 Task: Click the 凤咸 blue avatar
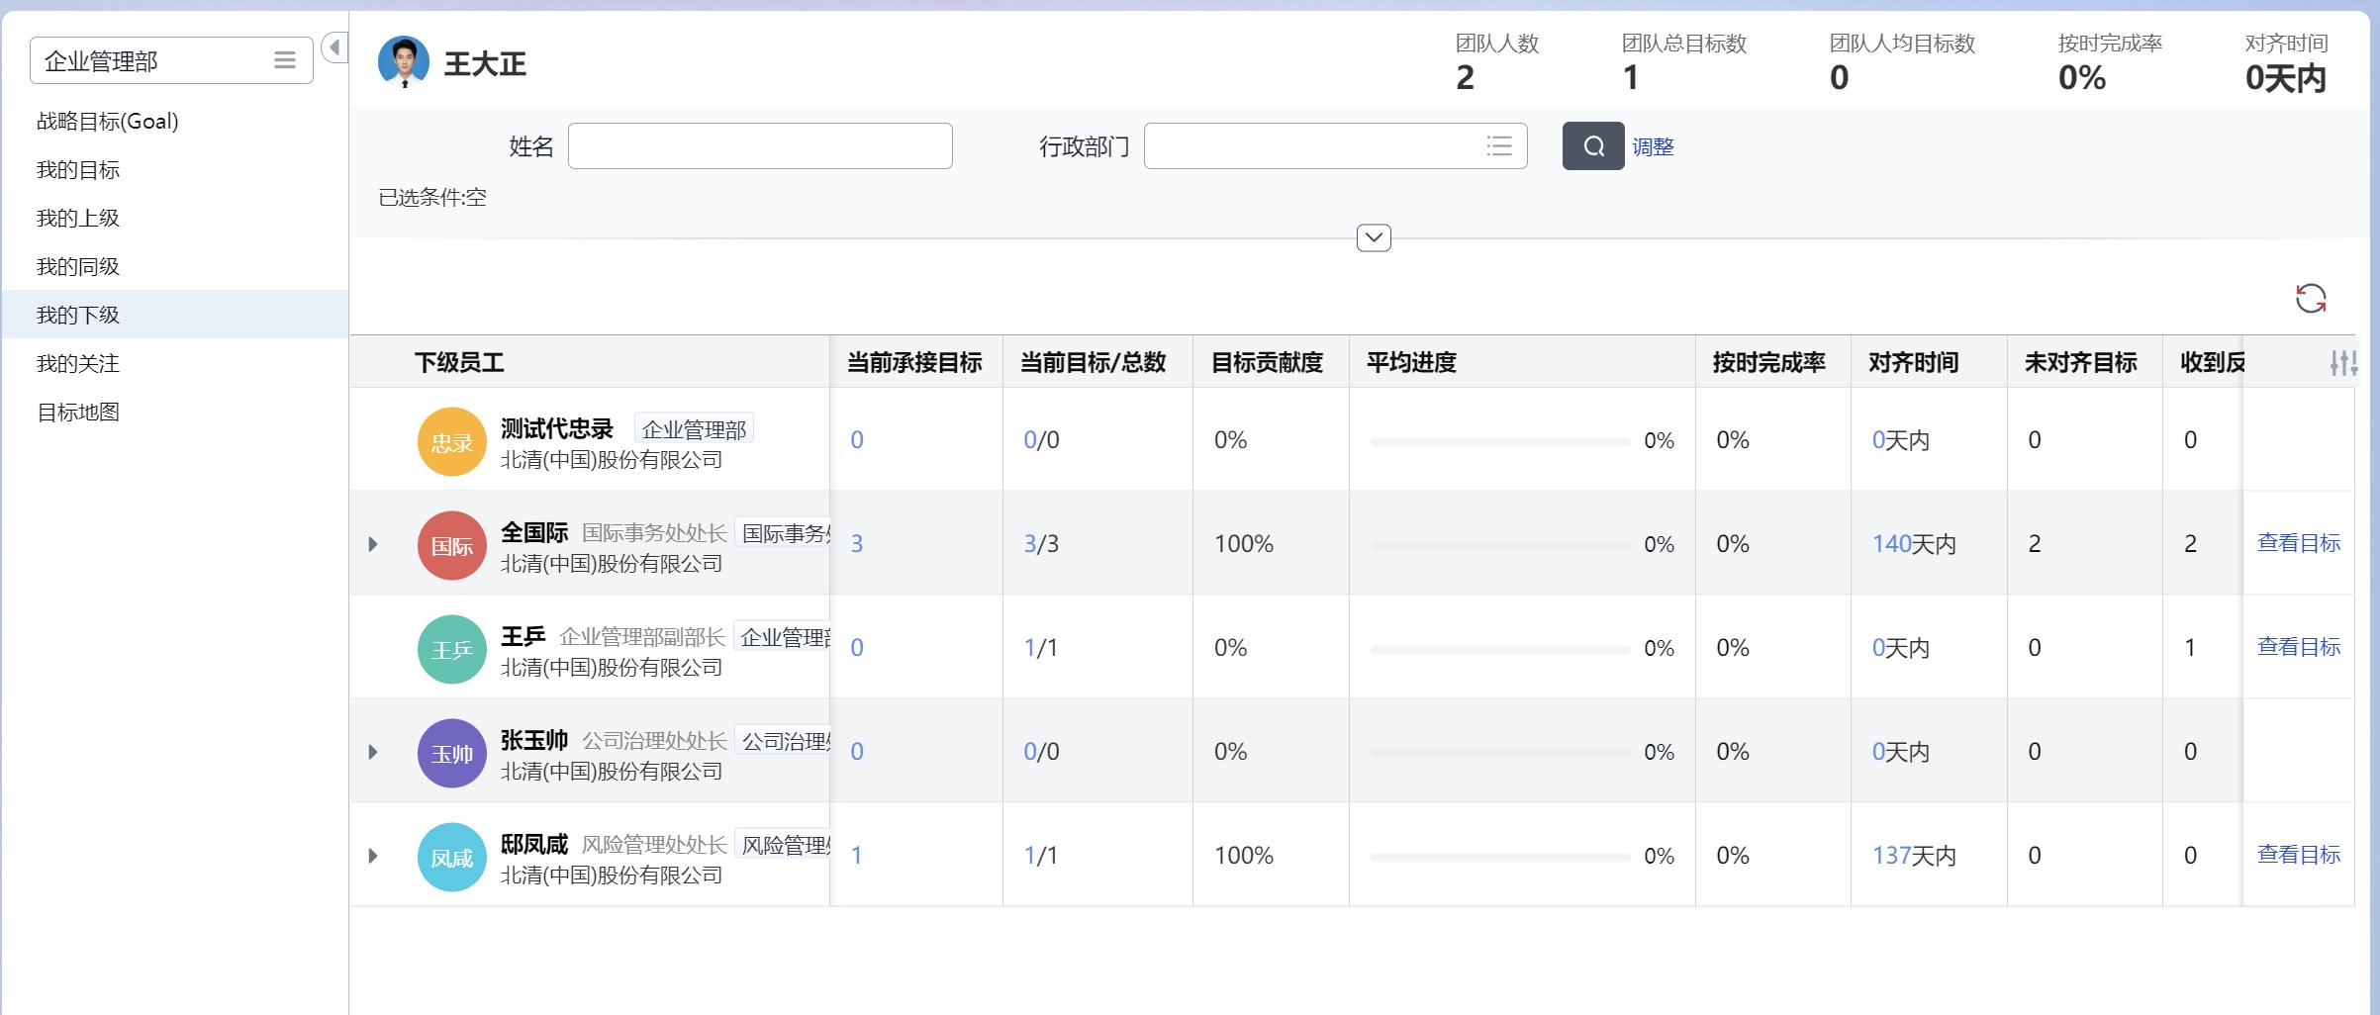pos(452,858)
